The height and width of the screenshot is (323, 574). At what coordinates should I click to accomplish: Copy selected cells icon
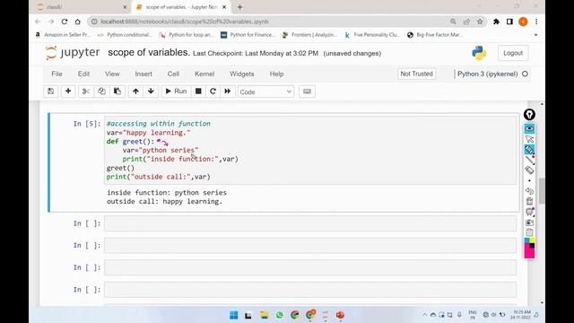(101, 92)
